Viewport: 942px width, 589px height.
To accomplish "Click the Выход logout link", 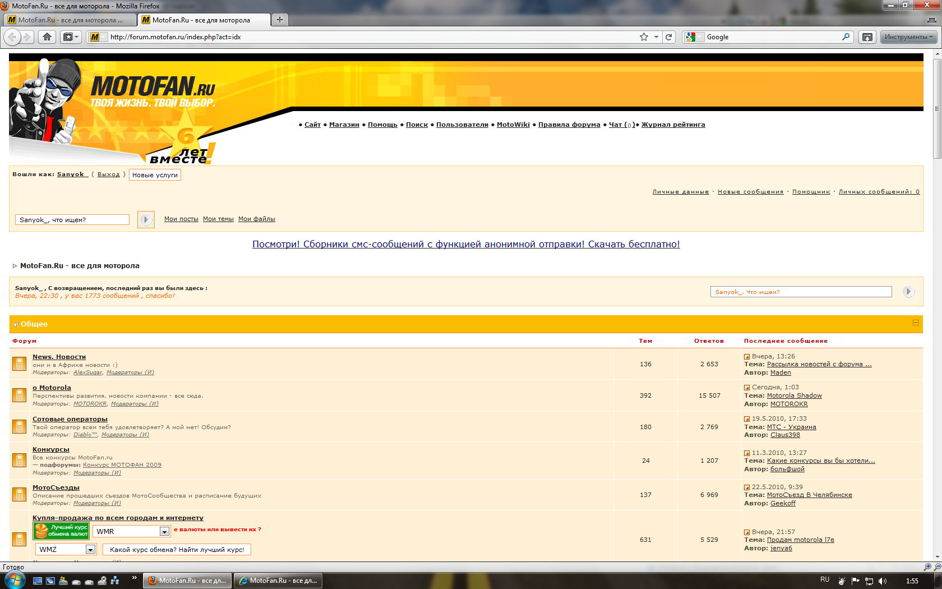I will (x=109, y=174).
